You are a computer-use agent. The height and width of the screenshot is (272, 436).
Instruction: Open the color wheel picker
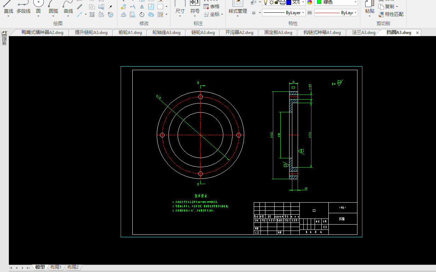point(310,2)
